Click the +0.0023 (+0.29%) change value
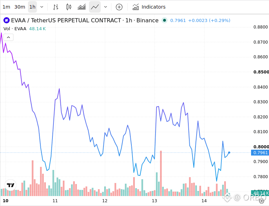The width and height of the screenshot is (269, 206). pos(209,21)
